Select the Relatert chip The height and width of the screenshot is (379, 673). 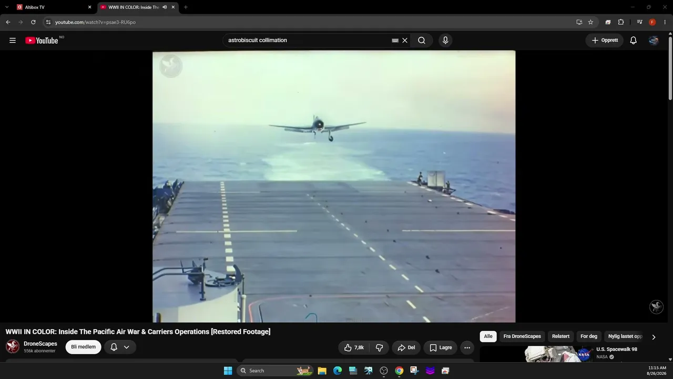pos(560,336)
